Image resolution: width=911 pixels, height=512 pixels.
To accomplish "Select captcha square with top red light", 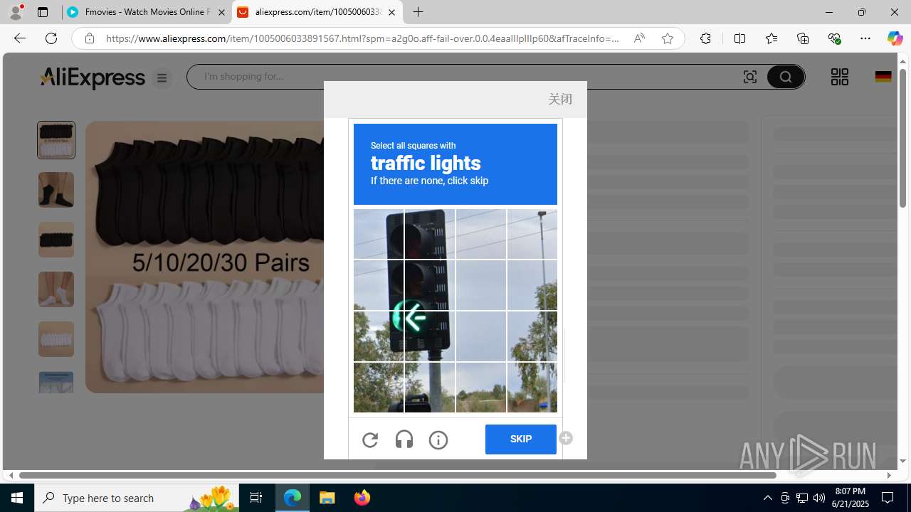I will tap(430, 234).
